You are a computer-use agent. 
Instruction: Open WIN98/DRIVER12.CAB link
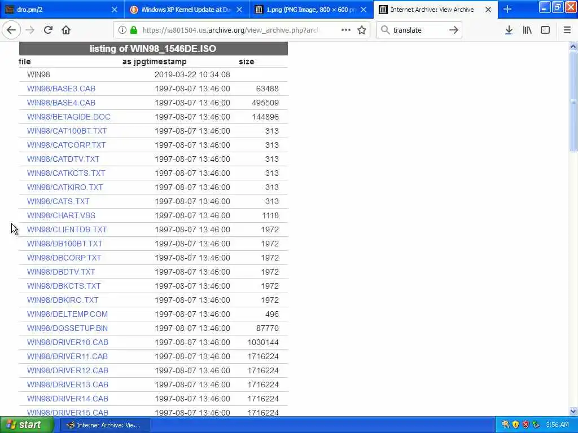tap(68, 370)
